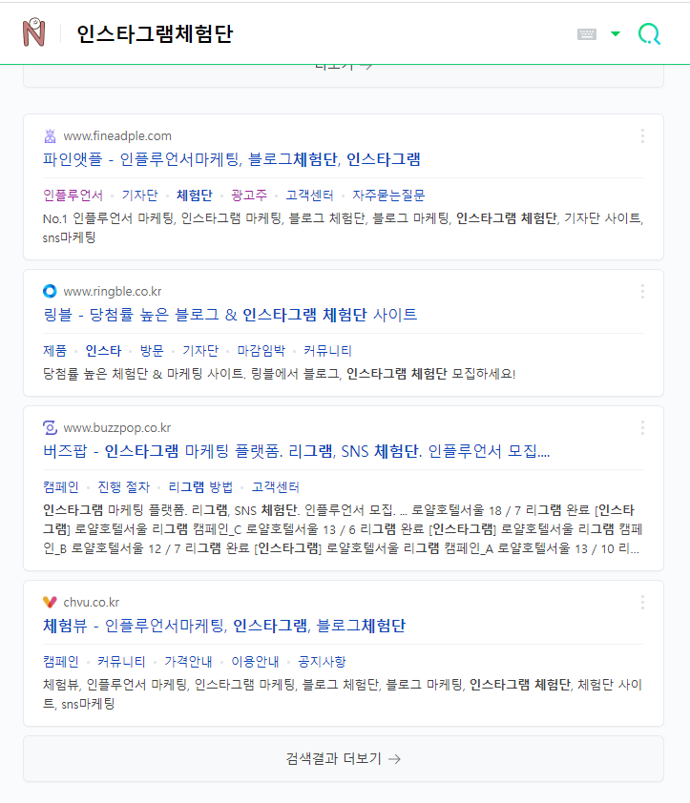
Task: Go to the ringble 커뮤니티 sublink
Action: click(x=327, y=351)
